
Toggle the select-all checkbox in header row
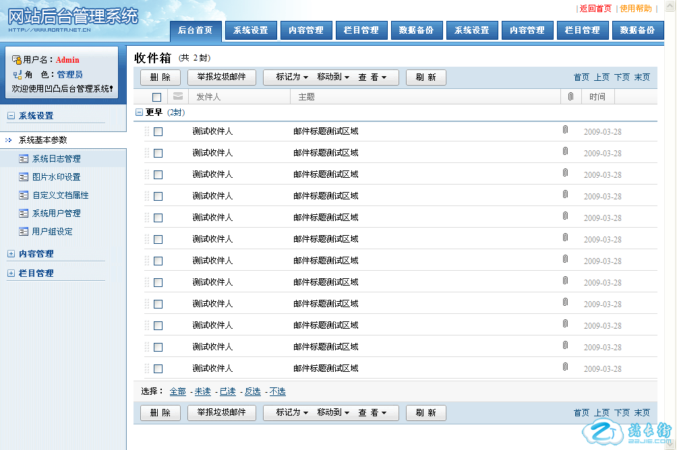[157, 97]
